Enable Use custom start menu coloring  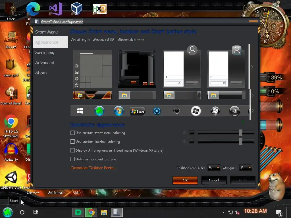coord(98,133)
